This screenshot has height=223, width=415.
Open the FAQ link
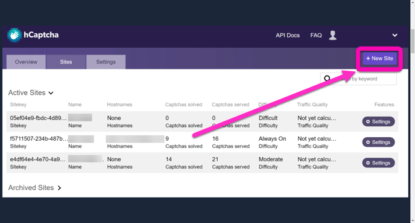pos(316,35)
